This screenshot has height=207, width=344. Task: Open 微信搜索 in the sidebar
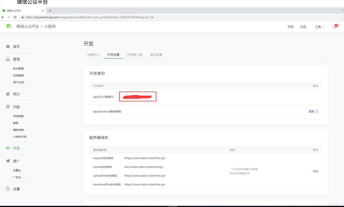[18, 116]
